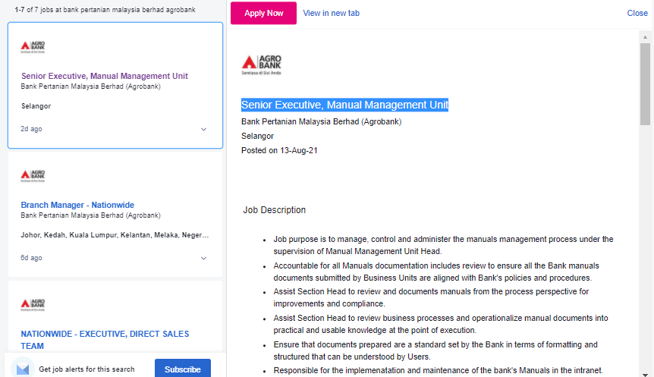Click the Johor, Kedah, Kuala Lumpur locations text
This screenshot has width=654, height=377.
(115, 235)
